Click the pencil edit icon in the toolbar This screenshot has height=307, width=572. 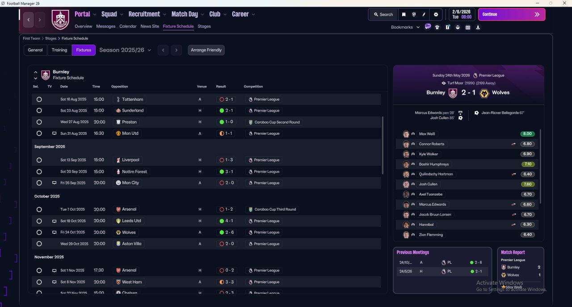[424, 14]
